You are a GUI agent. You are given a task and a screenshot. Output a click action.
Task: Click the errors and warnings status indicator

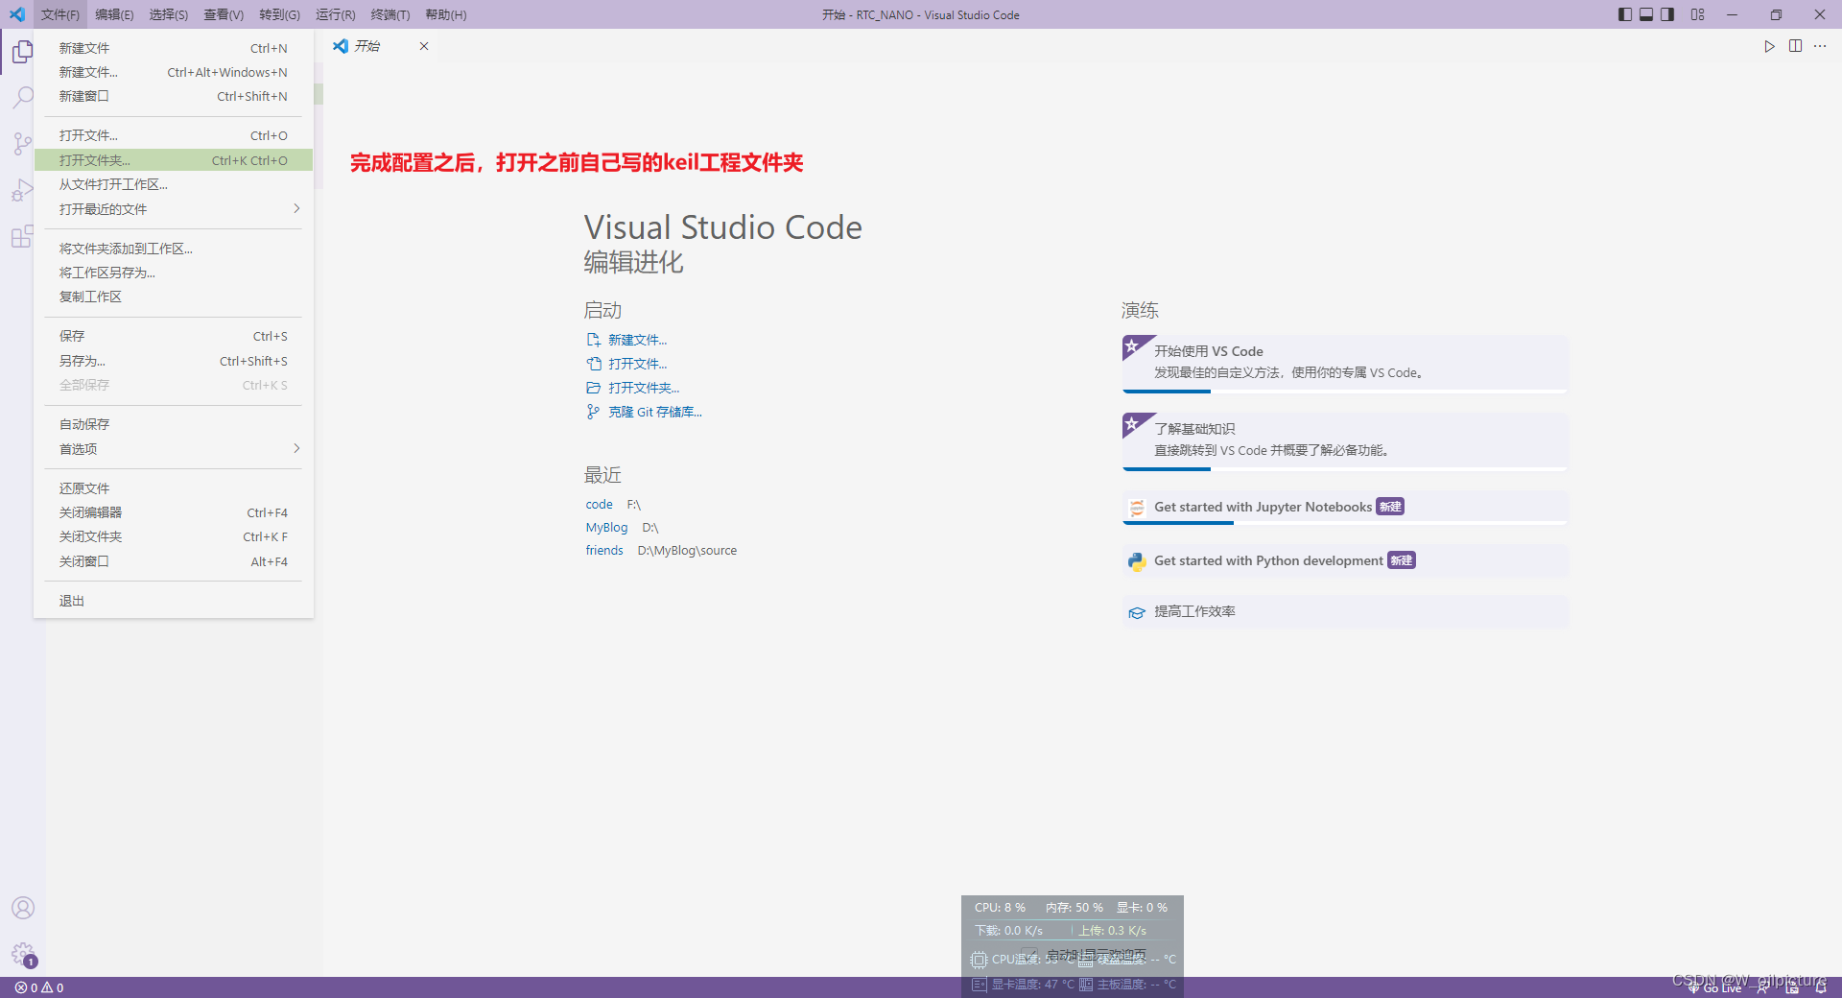39,987
